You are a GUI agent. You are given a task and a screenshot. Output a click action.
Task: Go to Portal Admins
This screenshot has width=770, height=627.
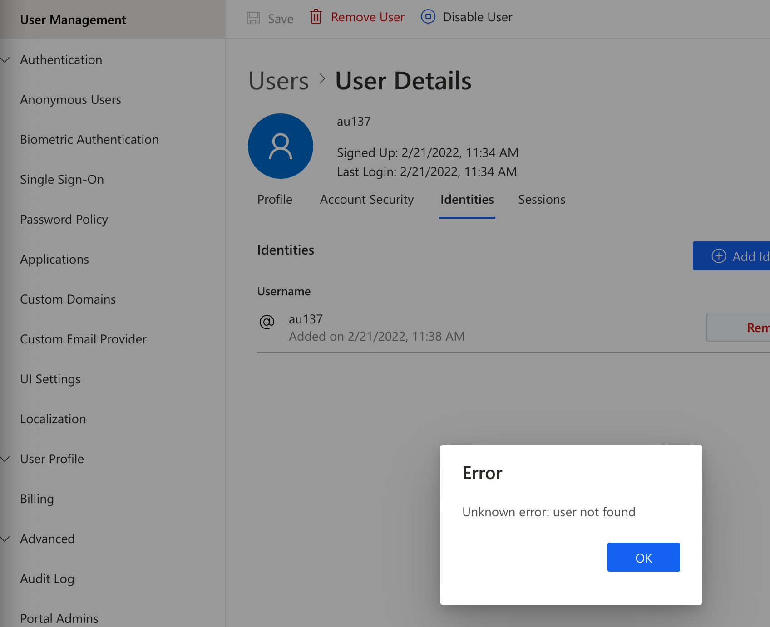[x=59, y=618]
